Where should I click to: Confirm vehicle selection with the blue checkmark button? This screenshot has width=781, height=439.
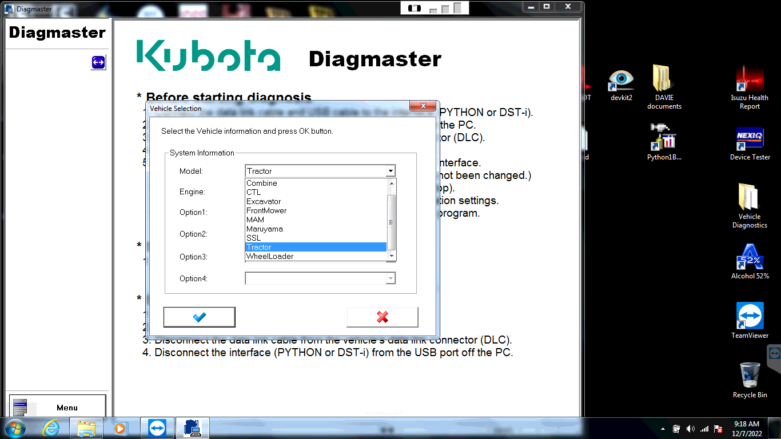[199, 317]
